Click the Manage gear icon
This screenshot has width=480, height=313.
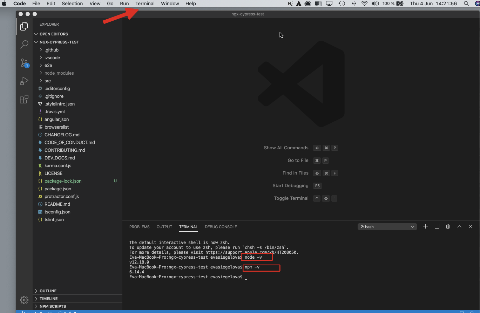tap(24, 300)
